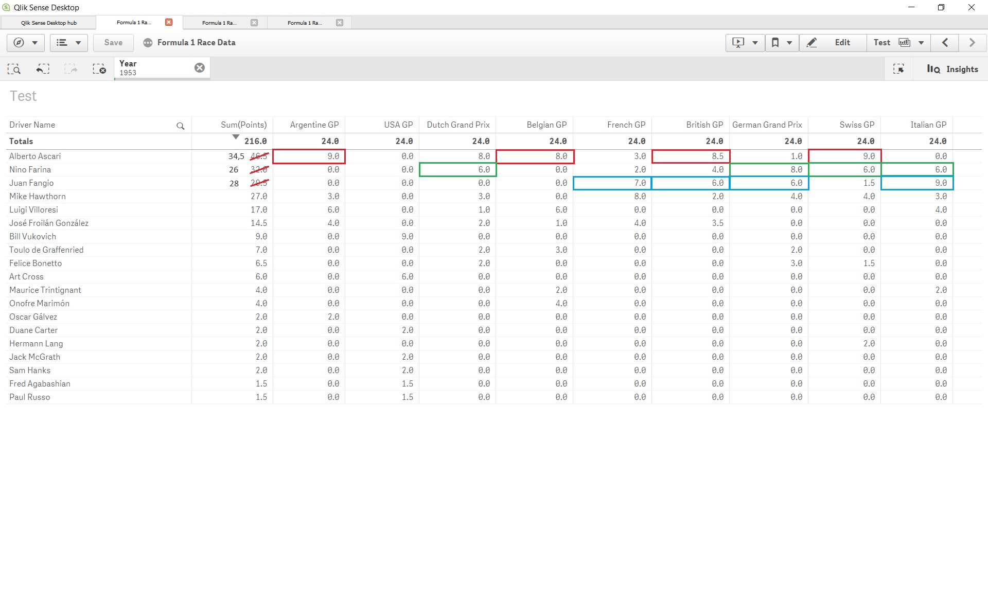988x597 pixels.
Task: Step back in selections
Action: click(43, 69)
